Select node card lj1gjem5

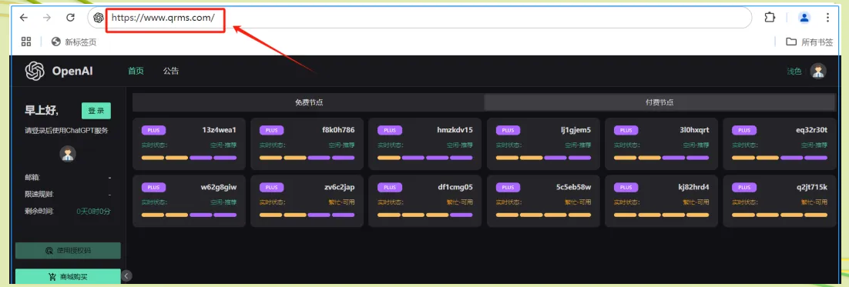pyautogui.click(x=544, y=144)
